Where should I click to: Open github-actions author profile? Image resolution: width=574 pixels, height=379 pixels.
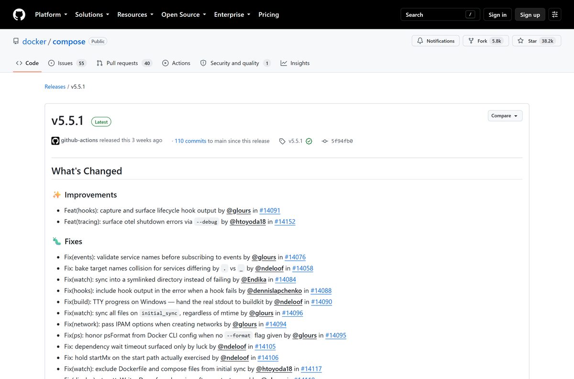pos(79,140)
